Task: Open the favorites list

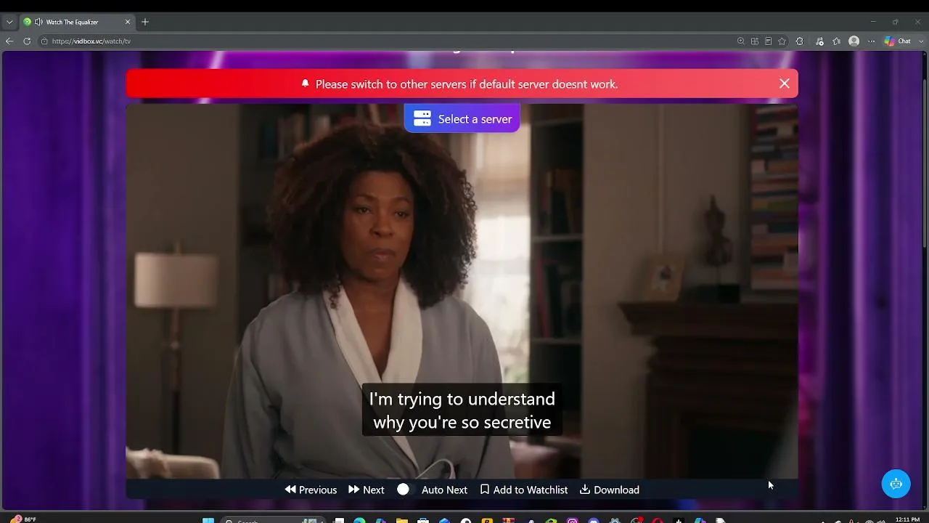Action: pyautogui.click(x=837, y=41)
